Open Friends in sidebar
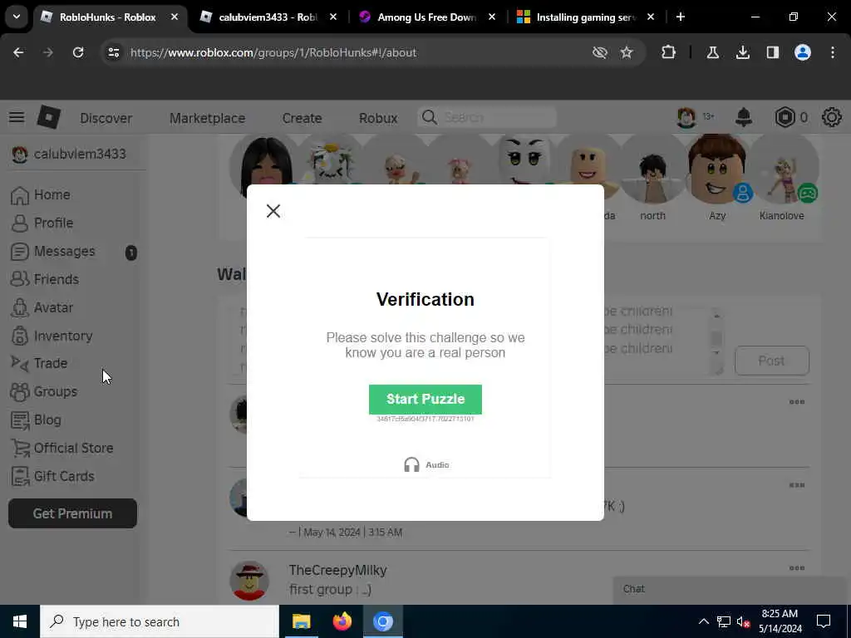 point(45,279)
